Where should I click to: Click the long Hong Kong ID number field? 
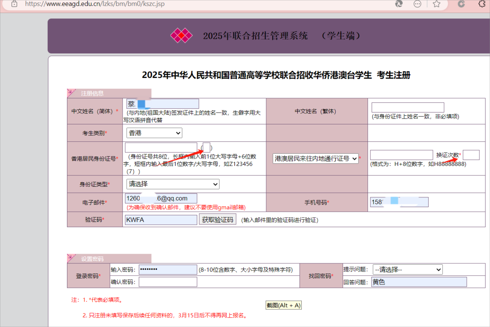pos(161,148)
